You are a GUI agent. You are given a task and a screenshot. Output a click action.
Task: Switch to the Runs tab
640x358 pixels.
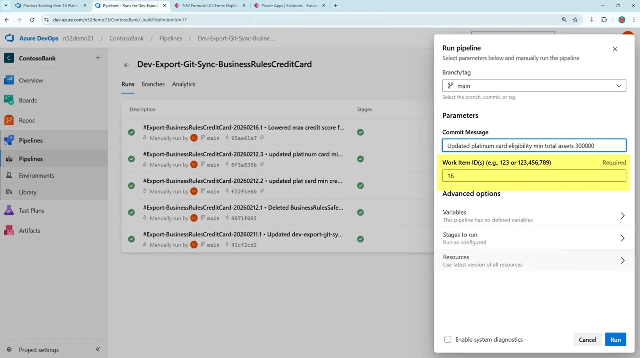[x=128, y=84]
